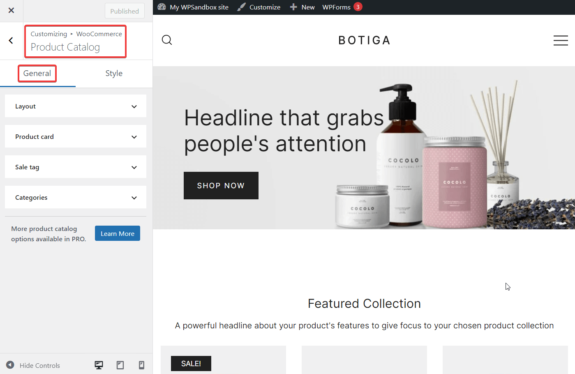The height and width of the screenshot is (374, 575).
Task: Click the Featured Collection description paragraph
Action: (364, 326)
